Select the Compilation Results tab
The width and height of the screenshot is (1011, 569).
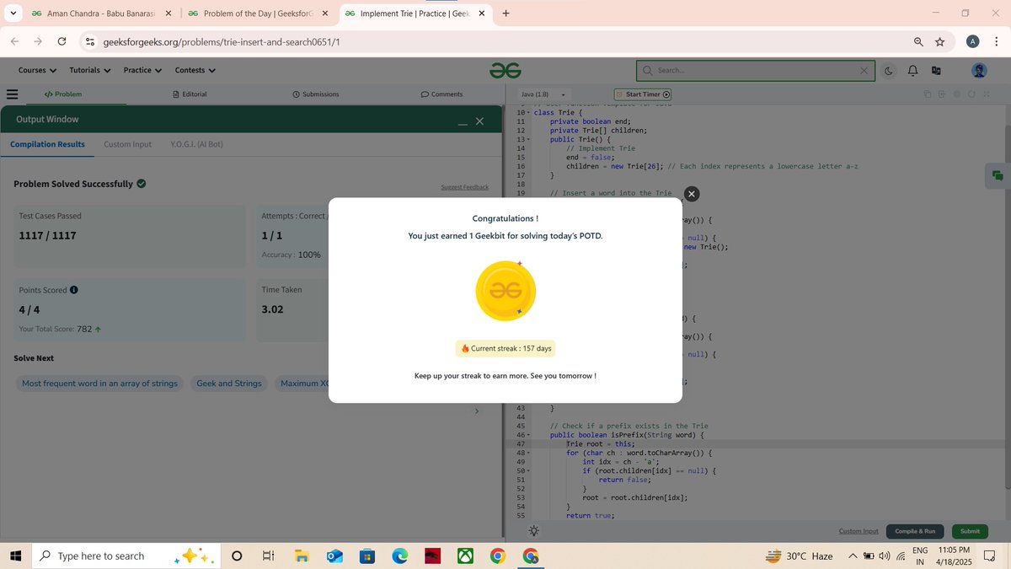click(x=47, y=144)
